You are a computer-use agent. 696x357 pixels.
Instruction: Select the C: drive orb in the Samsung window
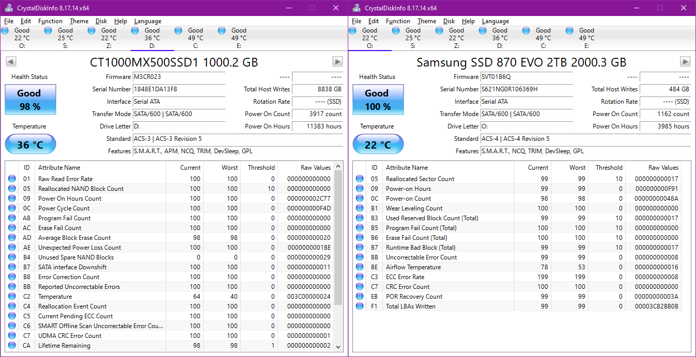527,31
